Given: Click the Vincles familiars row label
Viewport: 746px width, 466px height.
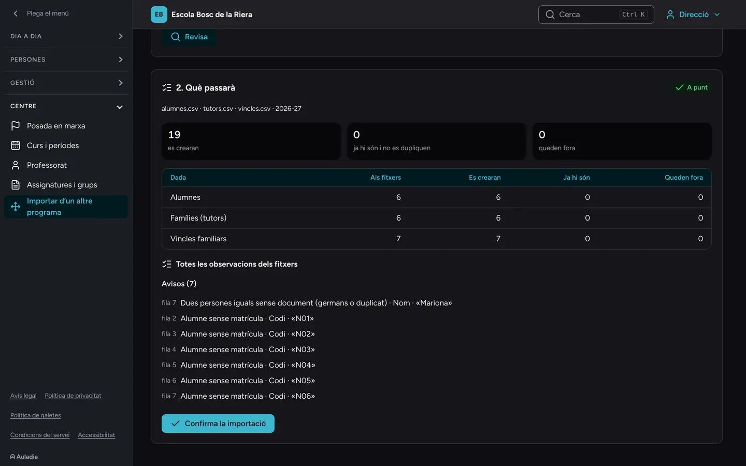Looking at the screenshot, I should click(198, 239).
